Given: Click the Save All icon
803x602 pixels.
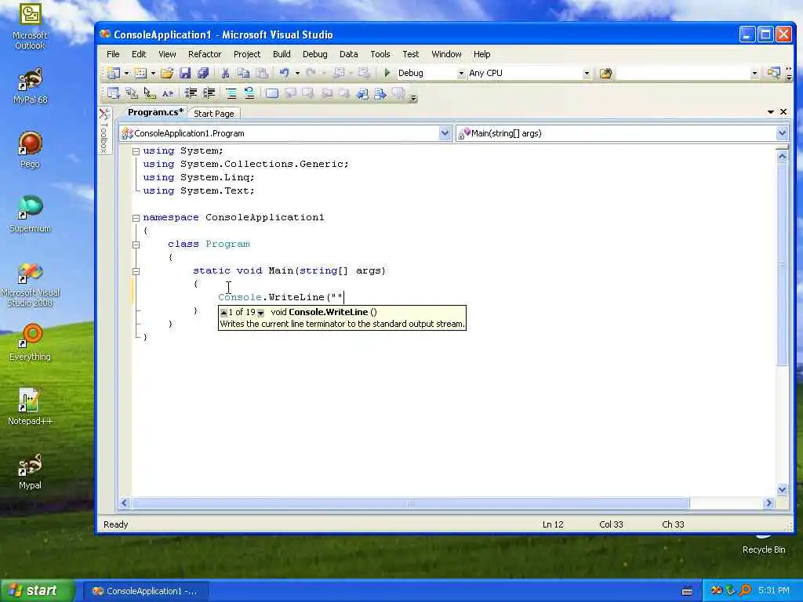Looking at the screenshot, I should (203, 73).
